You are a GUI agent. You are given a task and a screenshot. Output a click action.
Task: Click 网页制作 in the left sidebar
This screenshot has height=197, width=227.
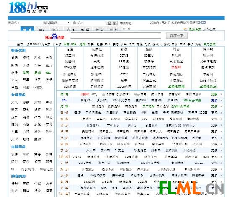pos(28,169)
